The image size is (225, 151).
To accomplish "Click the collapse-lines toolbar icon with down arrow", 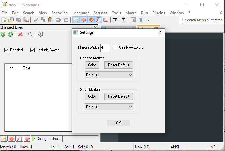I will tap(116, 20).
